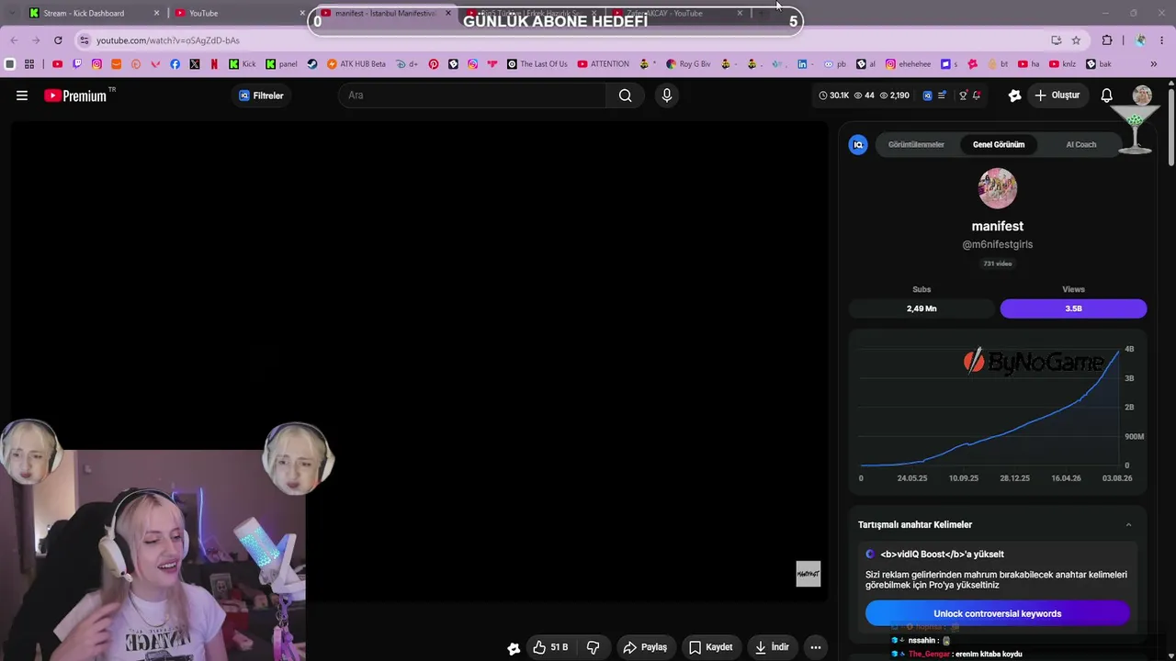The height and width of the screenshot is (661, 1176).
Task: Open the ATTENTION YouTube bookmark
Action: (x=604, y=64)
